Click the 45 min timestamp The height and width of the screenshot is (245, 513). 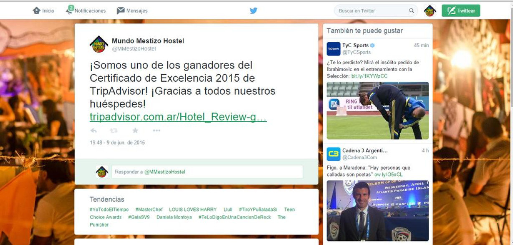tap(421, 45)
